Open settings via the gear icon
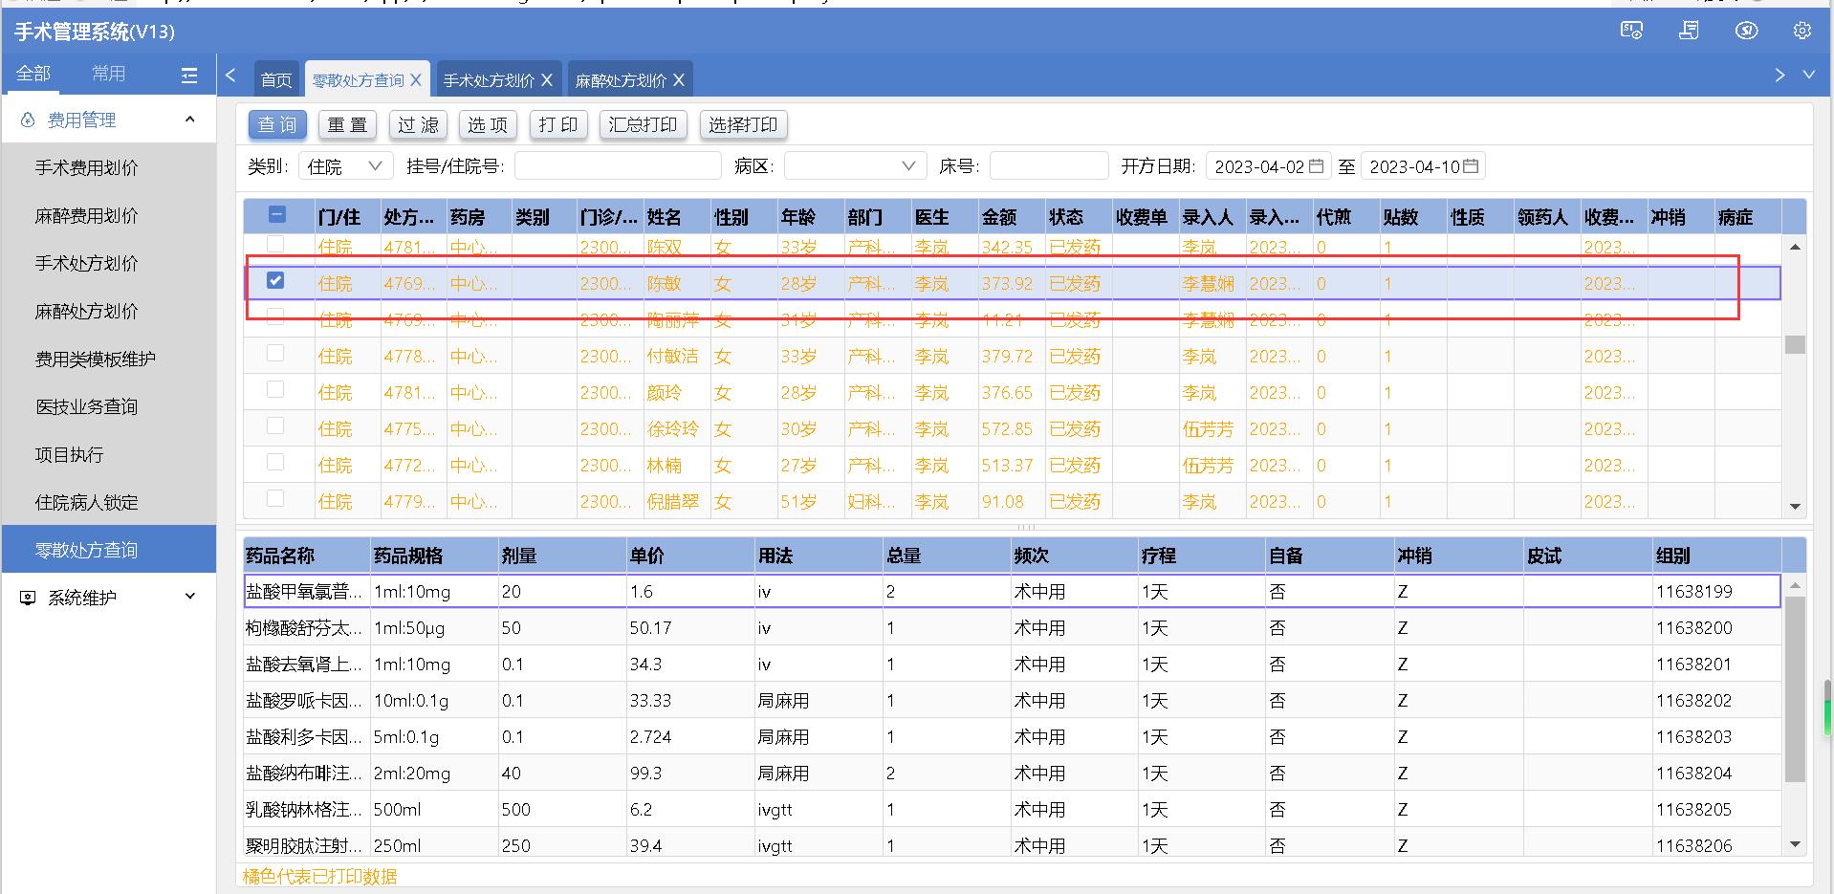Viewport: 1834px width, 894px height. click(1802, 31)
